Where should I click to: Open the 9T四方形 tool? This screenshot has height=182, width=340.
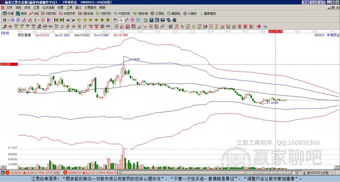[122, 13]
